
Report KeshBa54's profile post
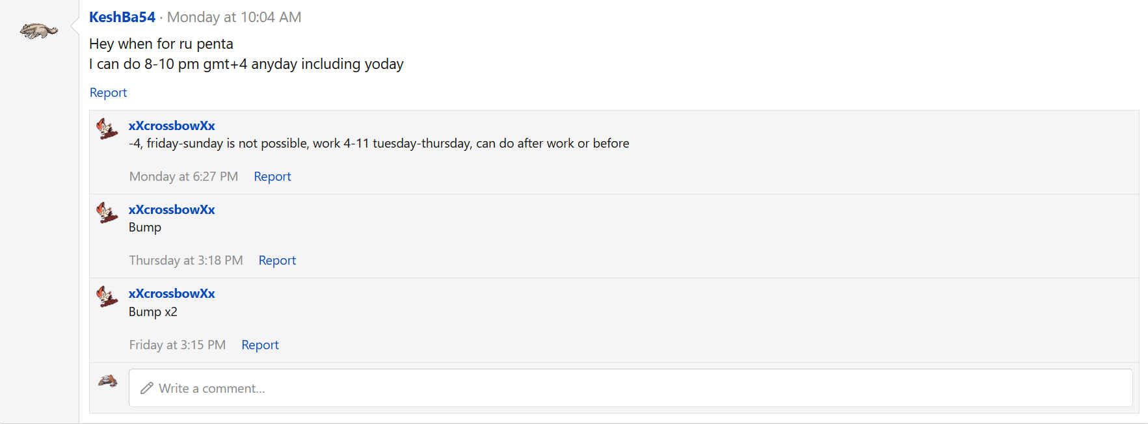point(108,92)
